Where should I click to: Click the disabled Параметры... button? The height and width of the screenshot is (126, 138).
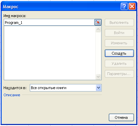[119, 74]
